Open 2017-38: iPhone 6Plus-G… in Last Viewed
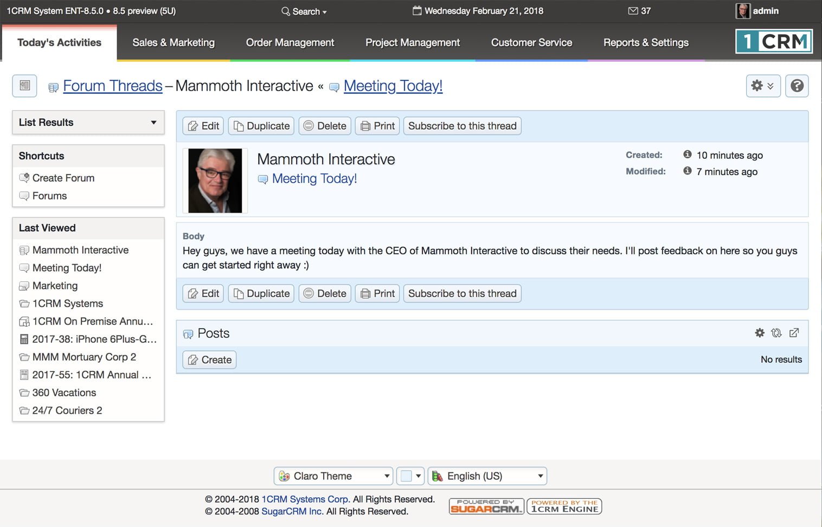This screenshot has width=822, height=527. point(94,339)
